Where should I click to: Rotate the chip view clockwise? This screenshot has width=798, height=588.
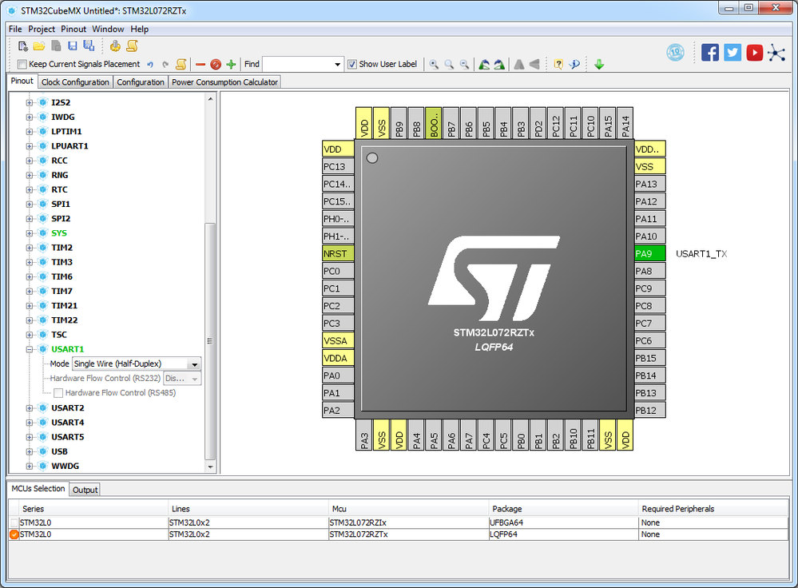(x=500, y=64)
